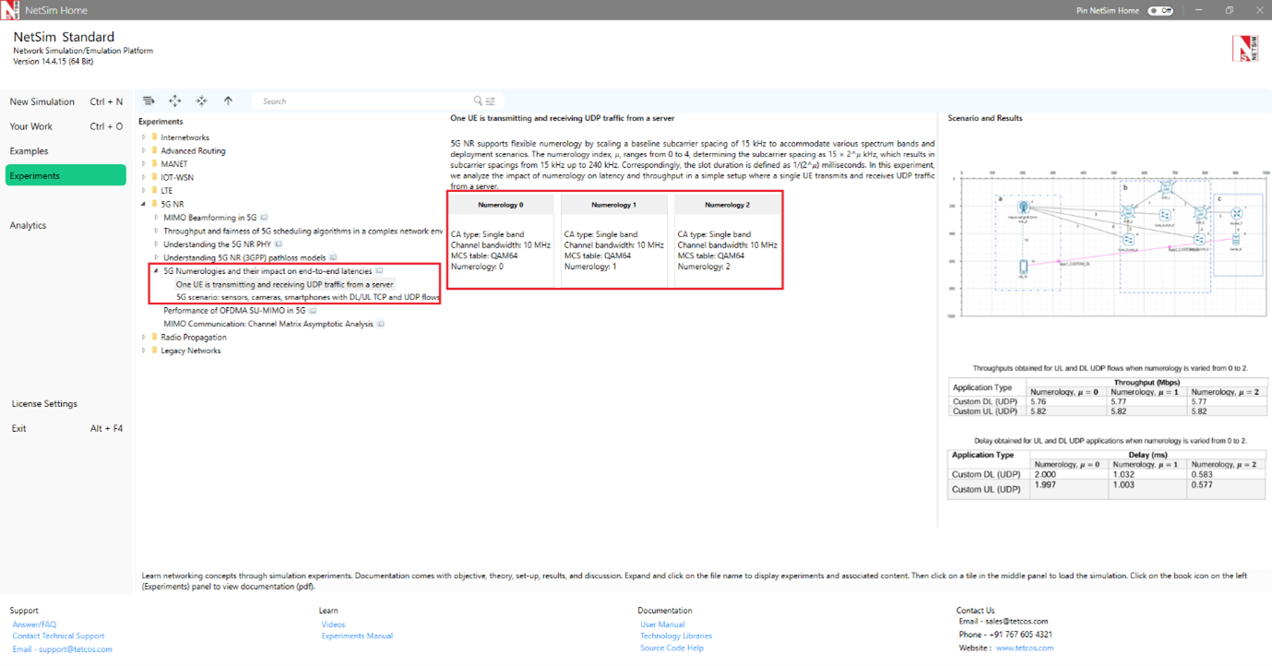Open the Contact Technical Support link
Screen dimensions: 1272x666
58,636
